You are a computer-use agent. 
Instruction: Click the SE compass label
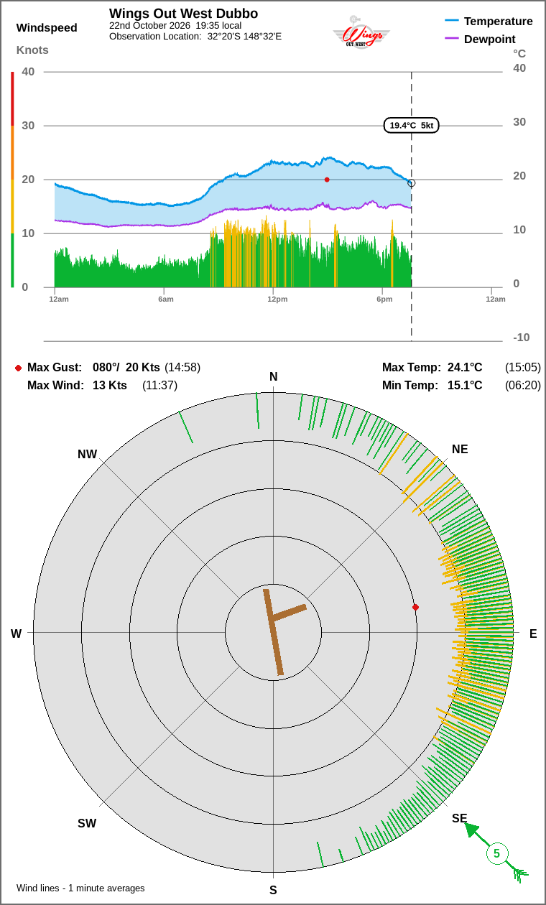pyautogui.click(x=460, y=818)
